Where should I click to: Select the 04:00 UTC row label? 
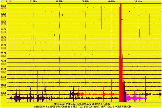pyautogui.click(x=4, y=85)
